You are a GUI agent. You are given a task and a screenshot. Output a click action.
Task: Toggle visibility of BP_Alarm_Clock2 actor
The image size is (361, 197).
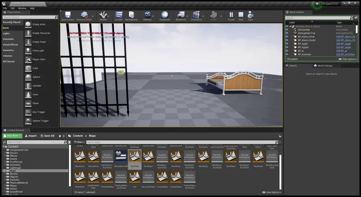pos(287,40)
